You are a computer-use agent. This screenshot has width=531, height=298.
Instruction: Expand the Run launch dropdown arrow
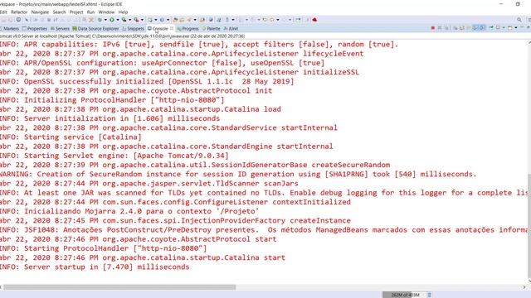point(118,20)
